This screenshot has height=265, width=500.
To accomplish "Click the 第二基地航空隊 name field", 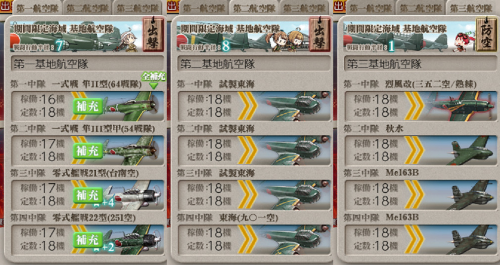I will pos(254,64).
